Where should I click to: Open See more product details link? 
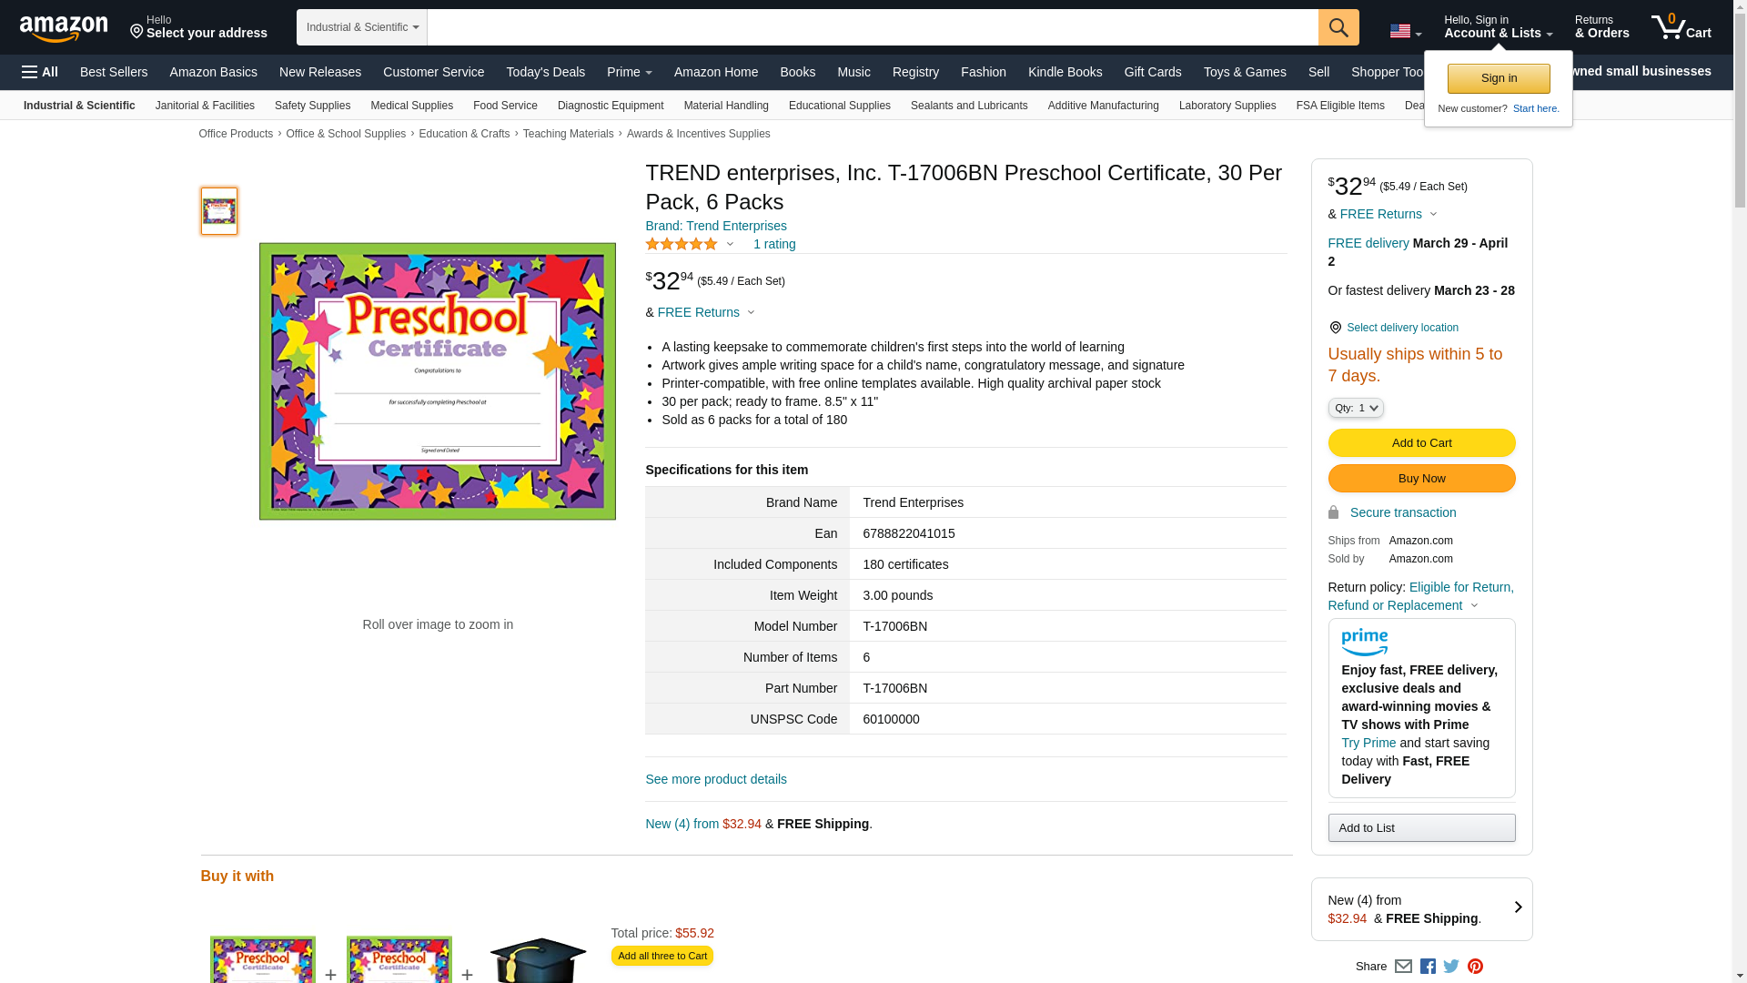(716, 779)
